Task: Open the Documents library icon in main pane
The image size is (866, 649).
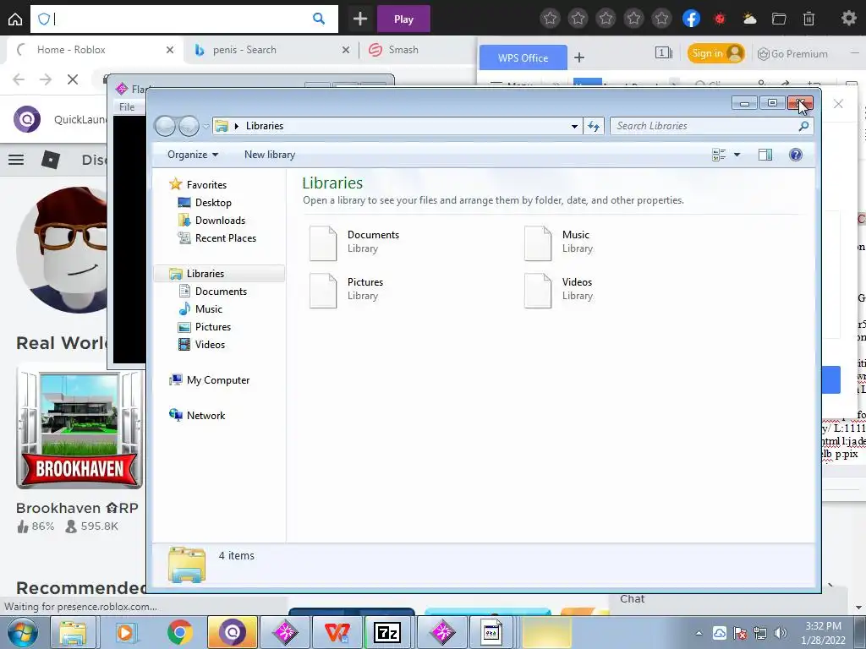Action: (x=323, y=243)
